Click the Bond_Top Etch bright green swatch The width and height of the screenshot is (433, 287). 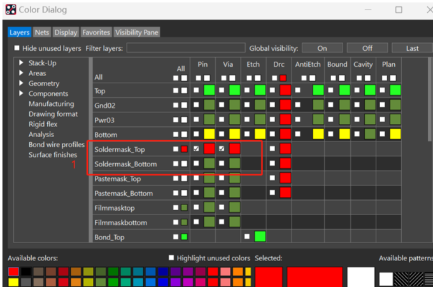pos(260,237)
